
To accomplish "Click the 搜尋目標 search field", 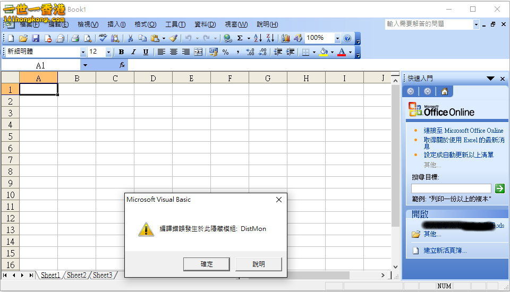I will (x=451, y=188).
